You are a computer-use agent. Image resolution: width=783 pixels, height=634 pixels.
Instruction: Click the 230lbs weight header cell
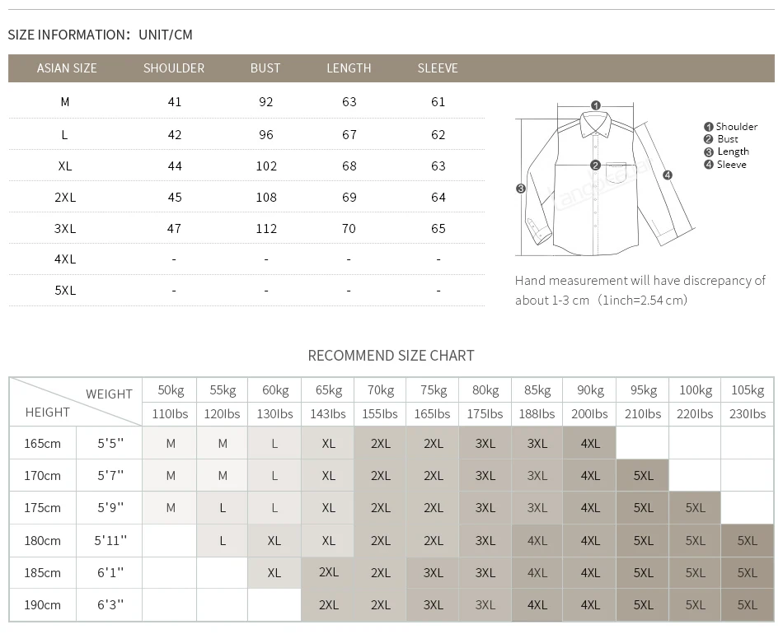coord(747,414)
